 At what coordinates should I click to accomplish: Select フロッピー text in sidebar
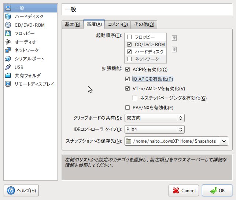pyautogui.click(x=25, y=33)
